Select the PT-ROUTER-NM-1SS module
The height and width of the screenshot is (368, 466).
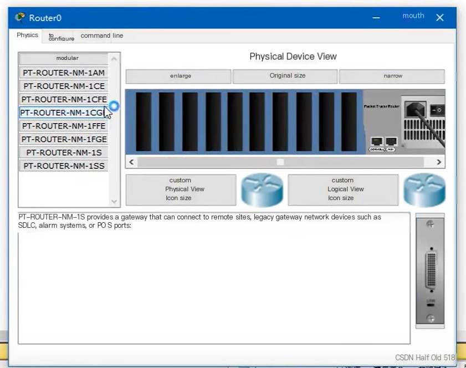click(x=64, y=166)
